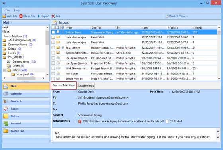Open the Calendar section button
This screenshot has width=223, height=150.
click(x=26, y=94)
